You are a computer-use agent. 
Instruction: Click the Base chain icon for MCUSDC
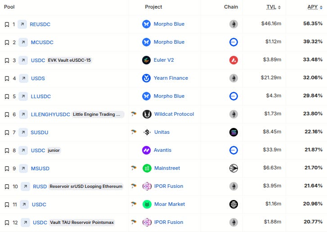(233, 42)
